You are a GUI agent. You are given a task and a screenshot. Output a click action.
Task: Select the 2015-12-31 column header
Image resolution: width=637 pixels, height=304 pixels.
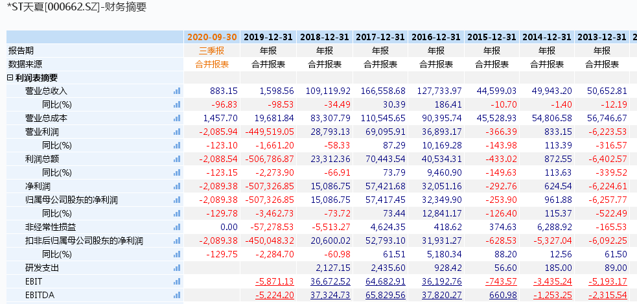click(492, 37)
